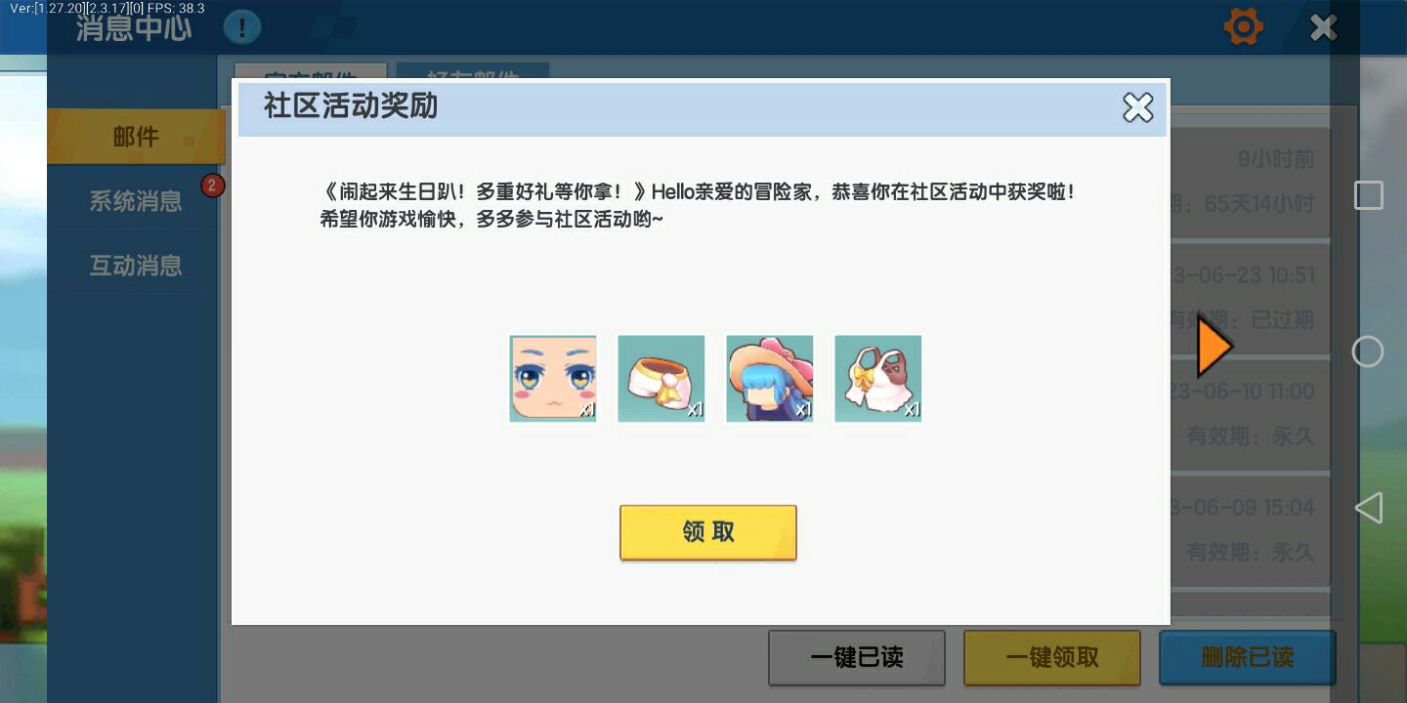Tap the Android back triangle button

[x=1368, y=508]
